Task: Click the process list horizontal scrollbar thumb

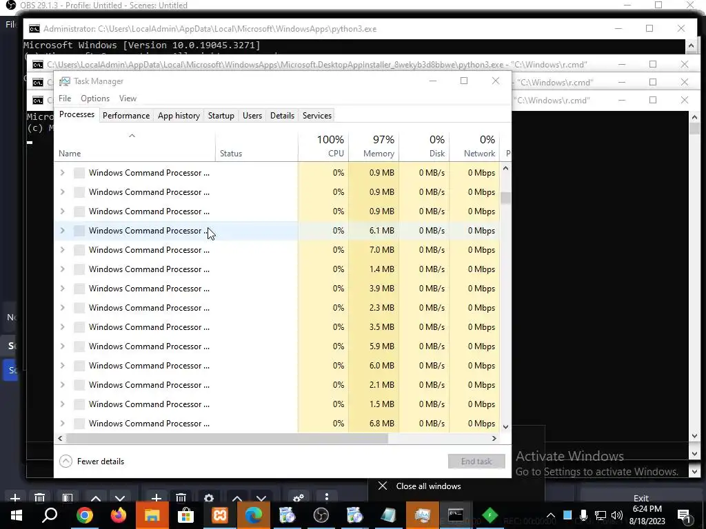Action: tap(227, 438)
